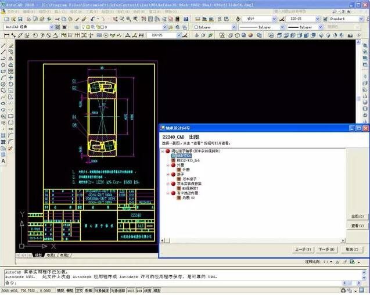Image resolution: width=370 pixels, height=295 pixels.
Task: Click the command line input field
Action: tap(174, 282)
